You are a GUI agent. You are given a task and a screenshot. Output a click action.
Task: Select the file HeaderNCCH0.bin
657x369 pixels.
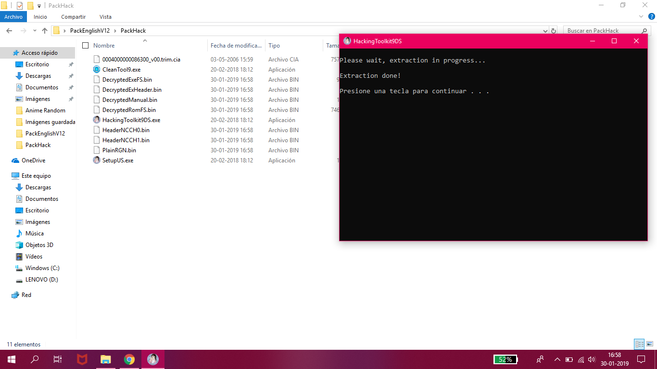[x=126, y=130]
